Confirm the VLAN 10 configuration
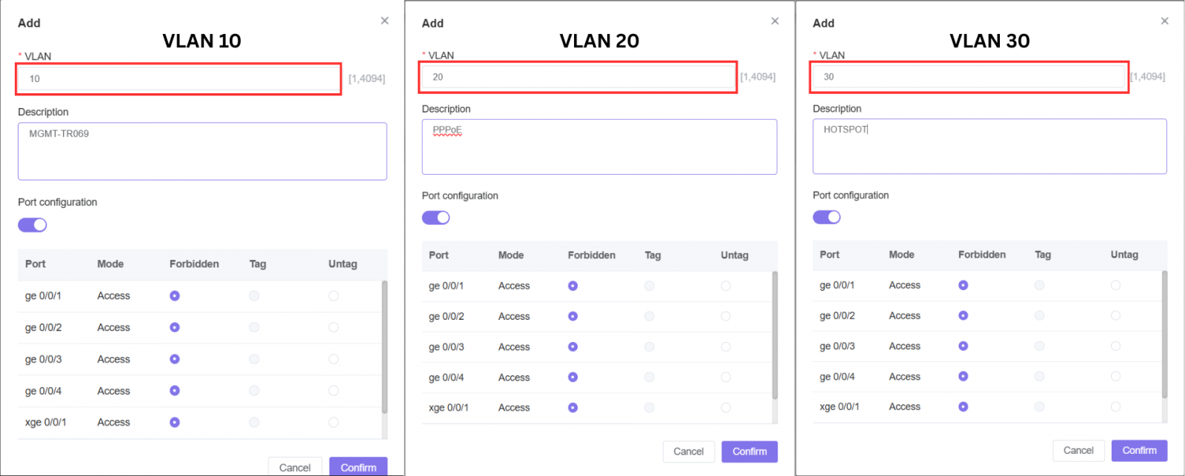 tap(358, 467)
